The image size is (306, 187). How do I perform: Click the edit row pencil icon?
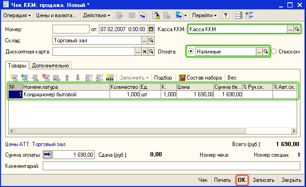point(35,78)
